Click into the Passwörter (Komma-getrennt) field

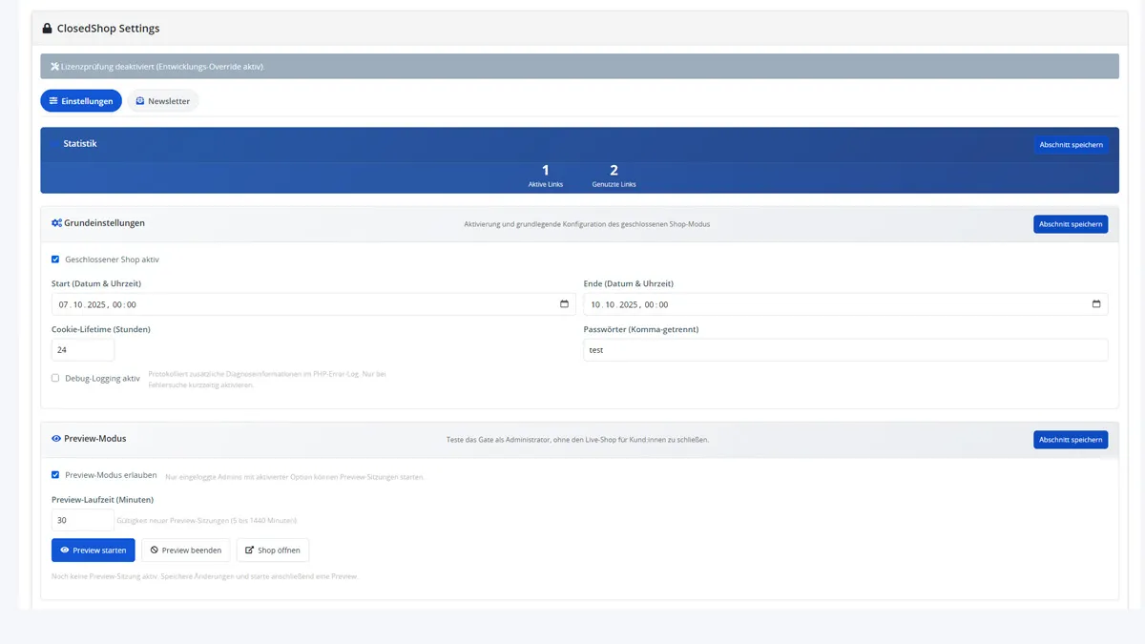click(845, 350)
